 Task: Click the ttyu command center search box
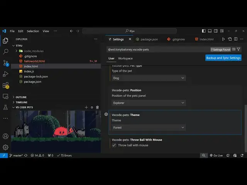click(130, 31)
